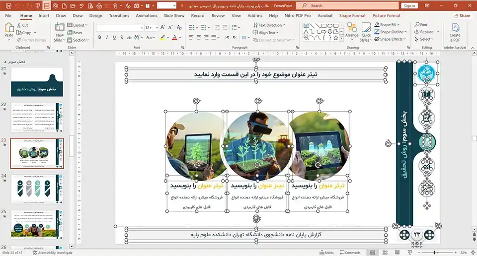This screenshot has width=477, height=256.
Task: Open the Shape Format tab
Action: (x=352, y=15)
